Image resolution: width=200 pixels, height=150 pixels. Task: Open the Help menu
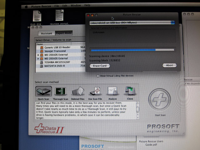87,5
